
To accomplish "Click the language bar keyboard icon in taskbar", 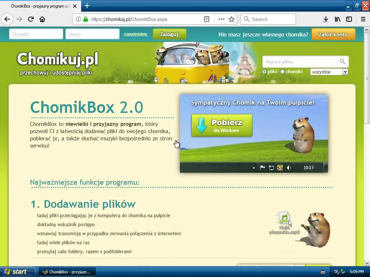I will click(x=323, y=272).
